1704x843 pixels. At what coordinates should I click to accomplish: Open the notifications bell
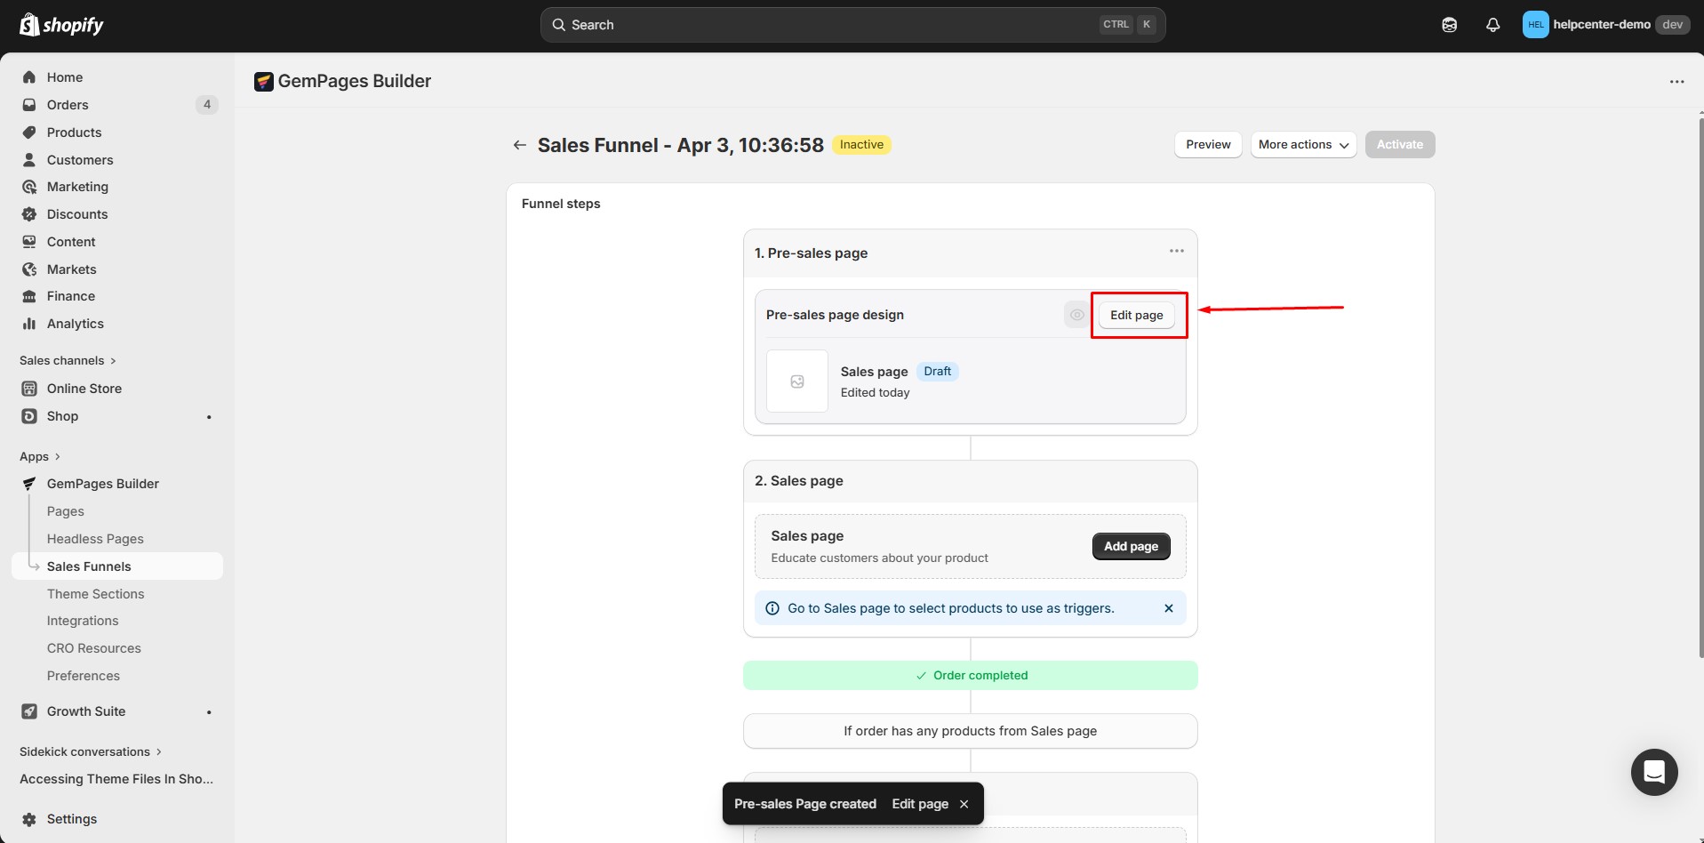click(1492, 24)
